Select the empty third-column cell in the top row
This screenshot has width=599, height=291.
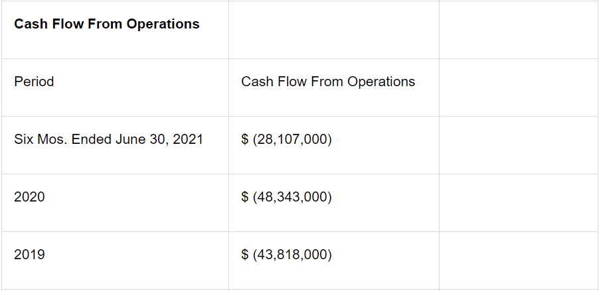(x=518, y=30)
